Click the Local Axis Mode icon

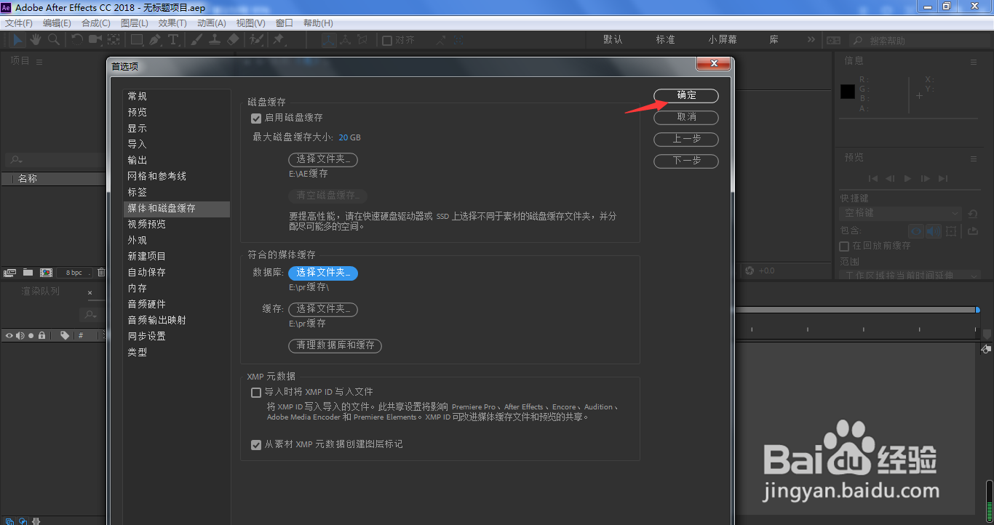tap(330, 40)
